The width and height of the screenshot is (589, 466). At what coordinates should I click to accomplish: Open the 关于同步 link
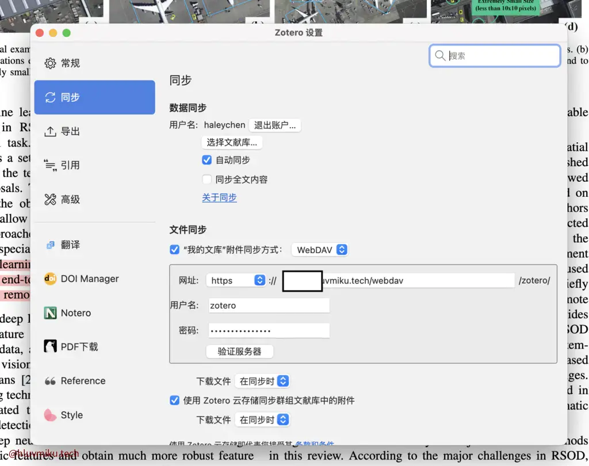[x=219, y=198]
